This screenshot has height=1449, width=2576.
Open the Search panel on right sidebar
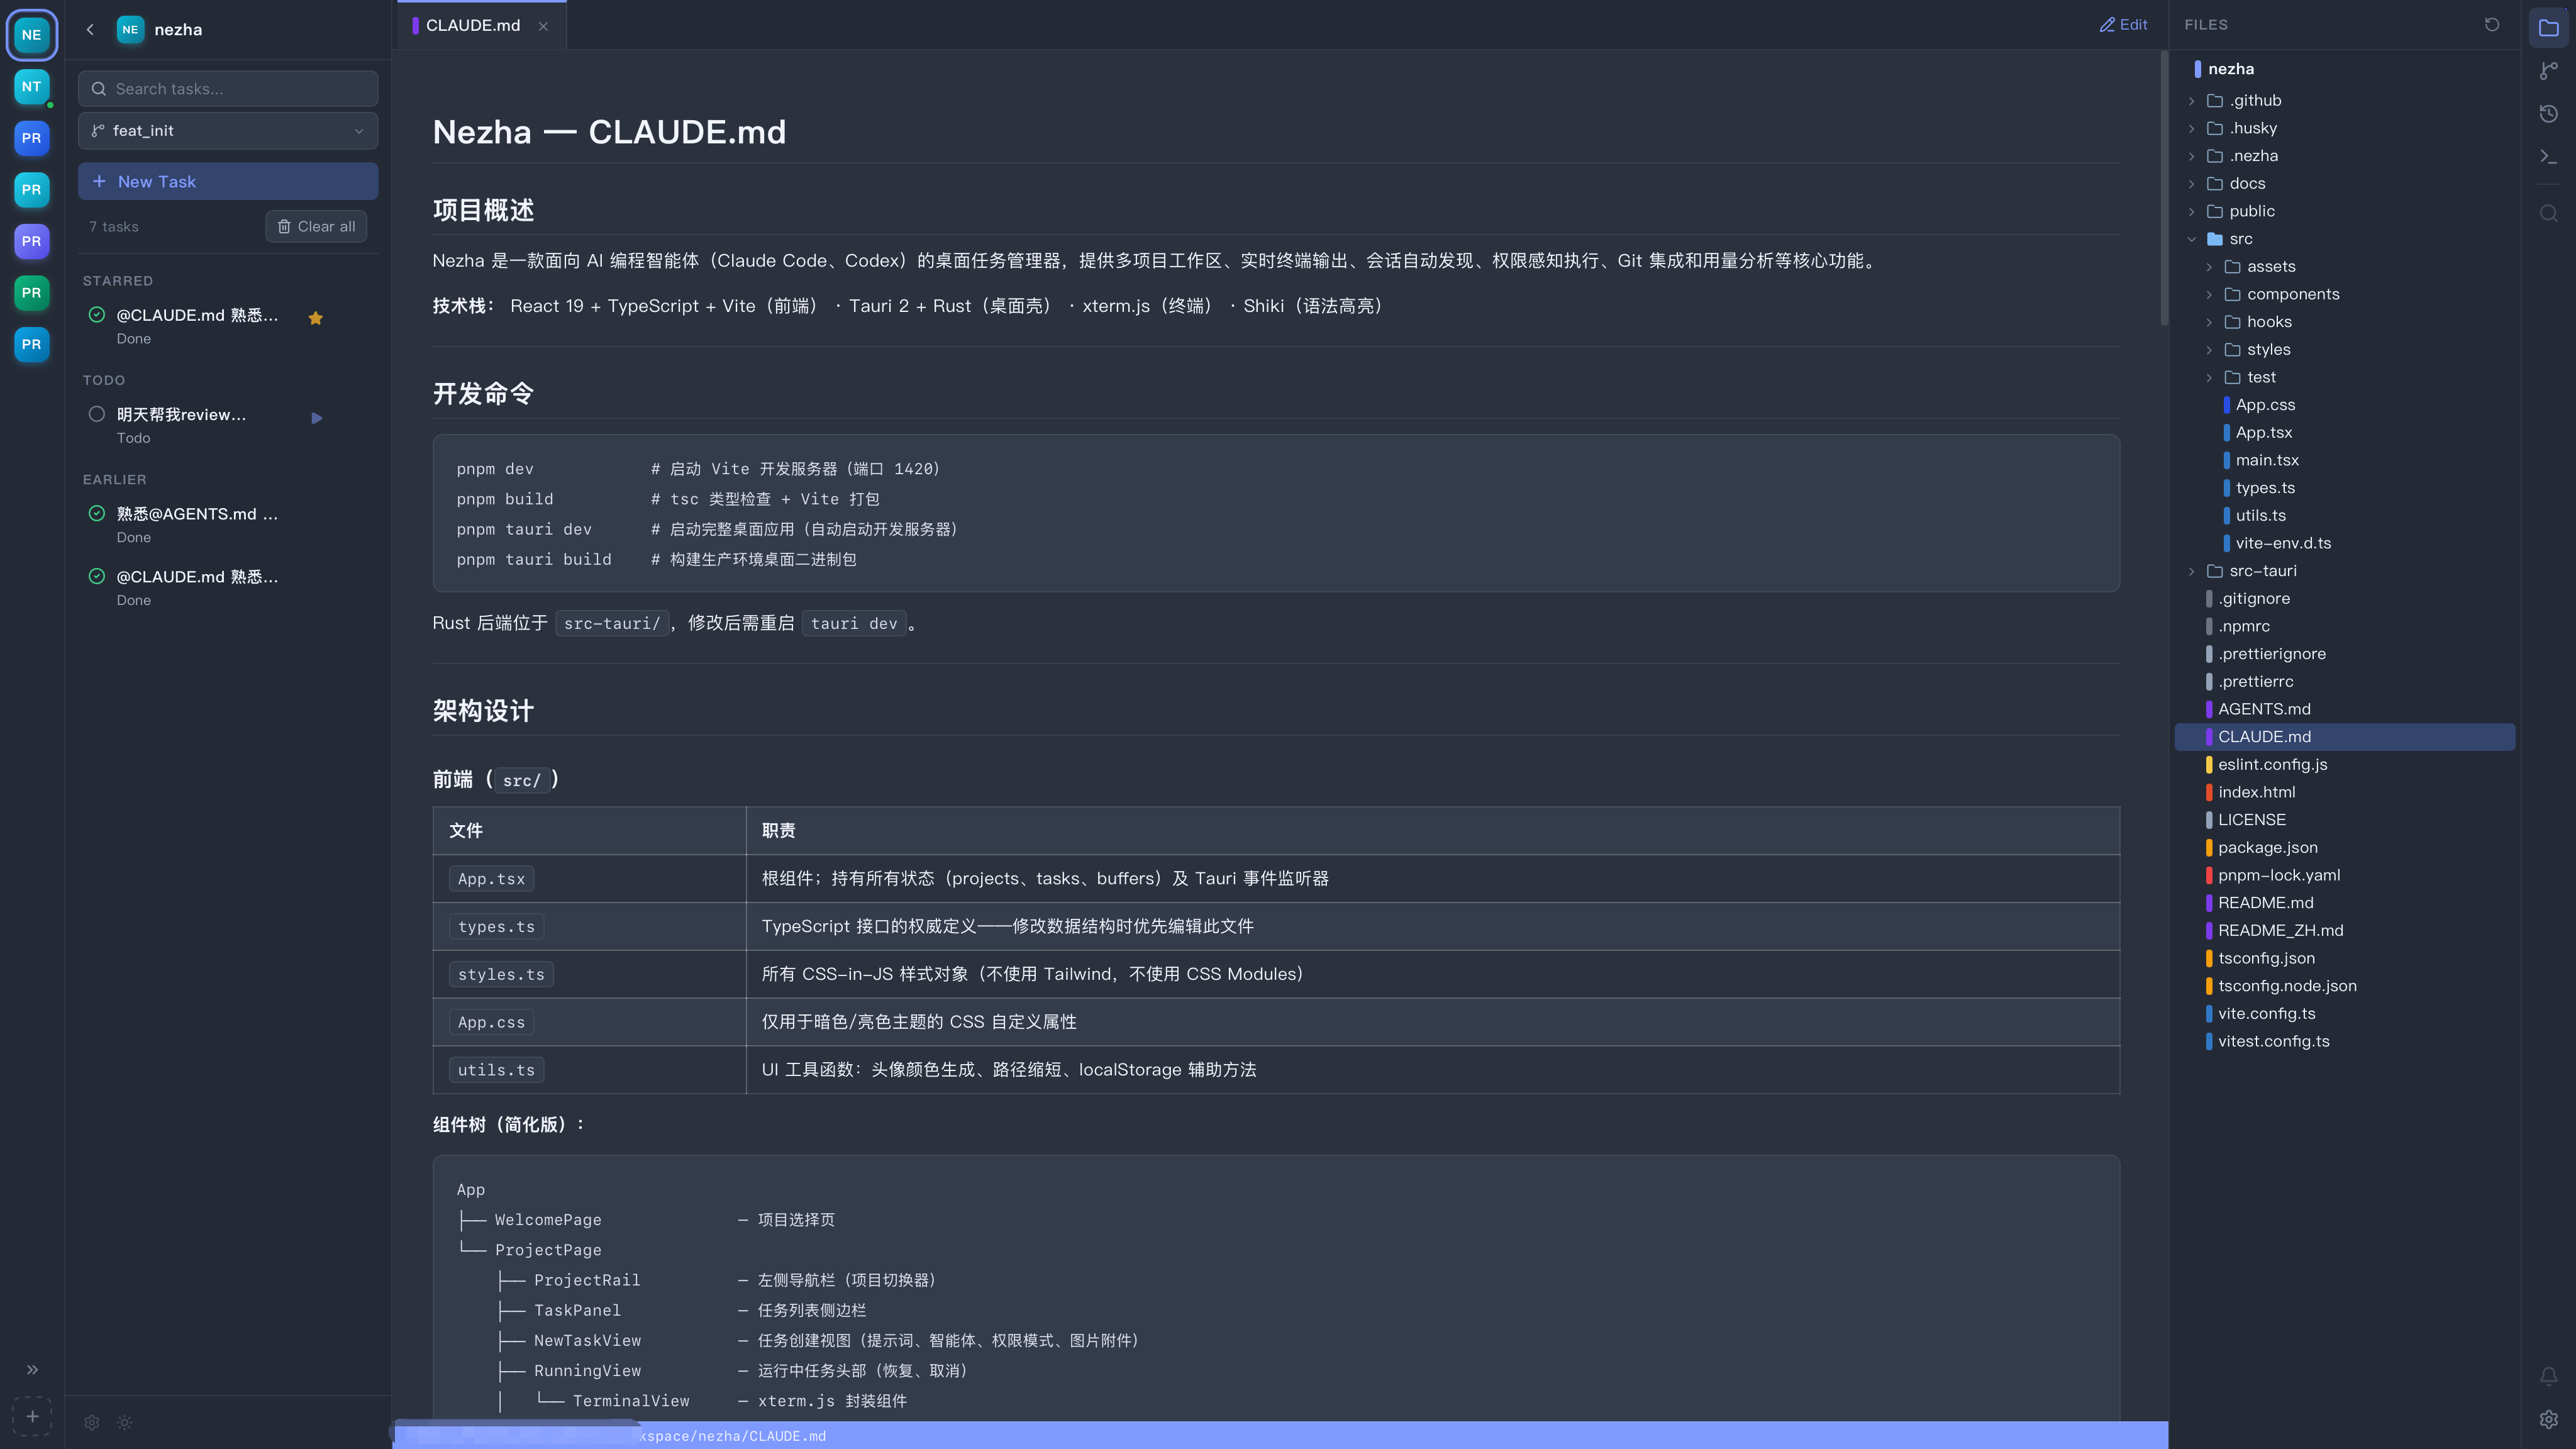tap(2548, 212)
